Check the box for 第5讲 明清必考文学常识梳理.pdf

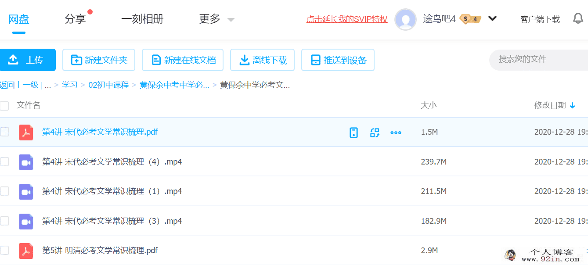click(4, 251)
